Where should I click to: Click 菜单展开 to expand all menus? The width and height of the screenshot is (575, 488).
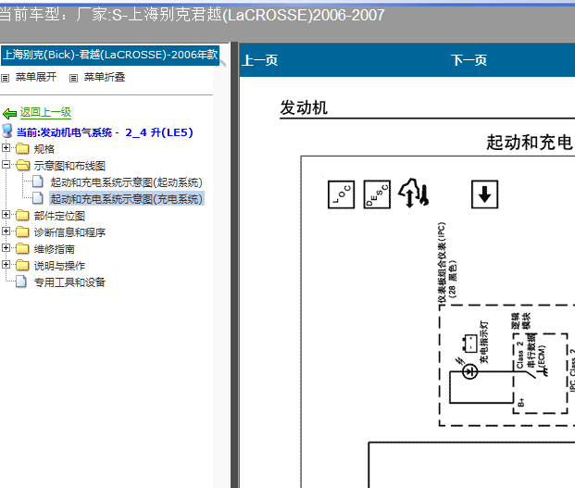point(36,78)
